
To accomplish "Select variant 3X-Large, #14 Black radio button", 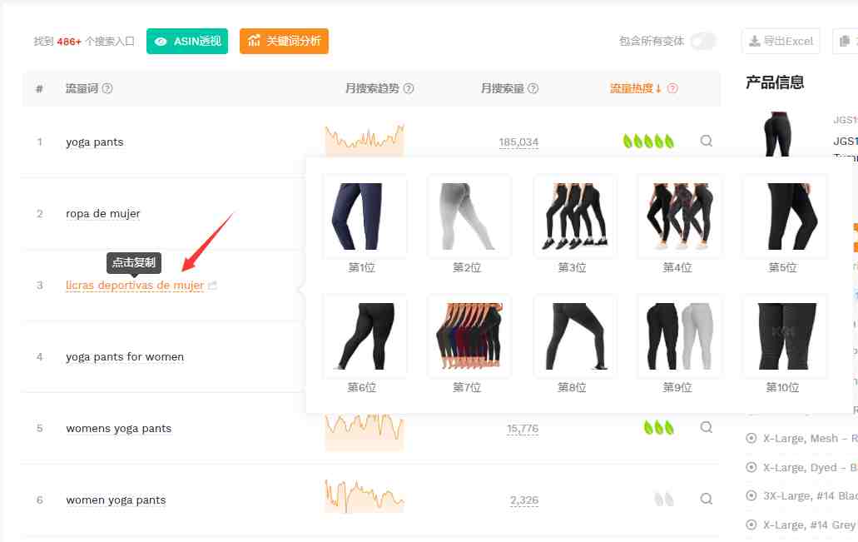I will 751,495.
